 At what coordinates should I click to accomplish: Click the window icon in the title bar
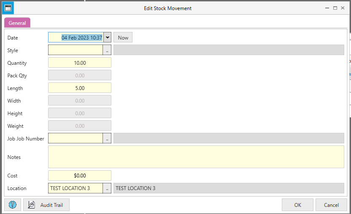(8, 8)
